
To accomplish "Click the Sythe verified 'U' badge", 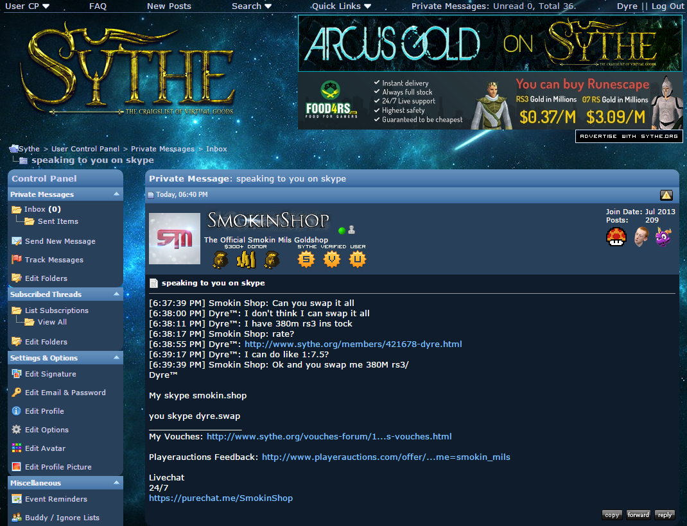I will (x=358, y=260).
